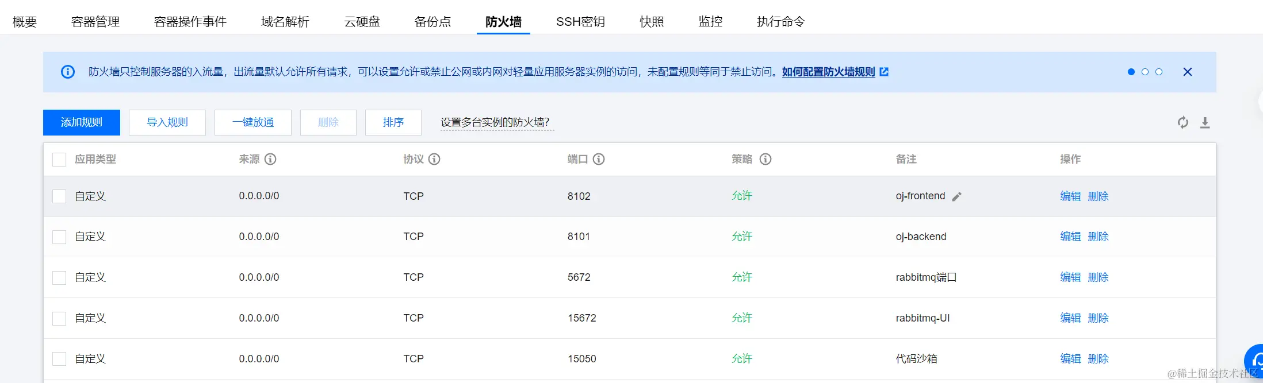Screen dimensions: 1263x383
Task: Click the 导入规则 button
Action: click(x=167, y=122)
